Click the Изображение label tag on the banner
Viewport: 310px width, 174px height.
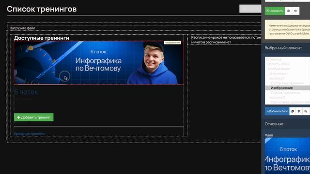(172, 43)
